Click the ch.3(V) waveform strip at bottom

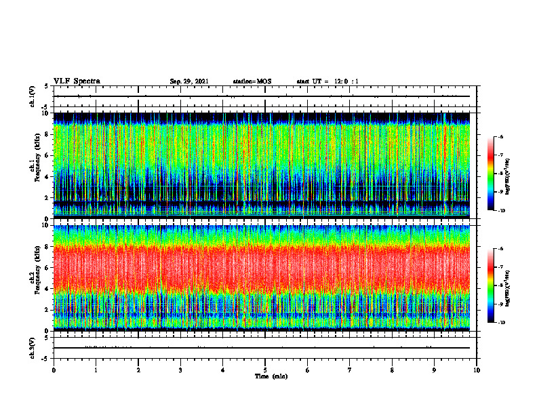[265, 348]
